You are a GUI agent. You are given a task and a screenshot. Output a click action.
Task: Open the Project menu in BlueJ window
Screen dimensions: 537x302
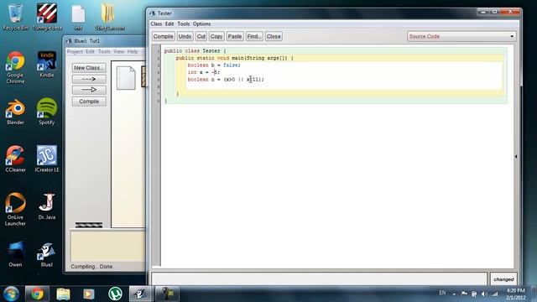75,52
